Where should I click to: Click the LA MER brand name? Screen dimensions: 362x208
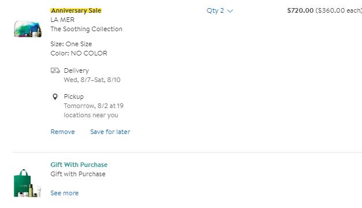click(62, 20)
